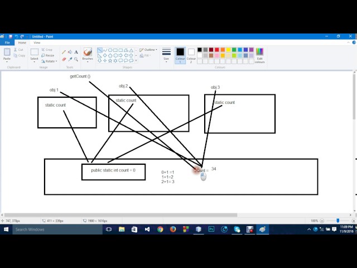Choose the Curve shape

pos(105,50)
